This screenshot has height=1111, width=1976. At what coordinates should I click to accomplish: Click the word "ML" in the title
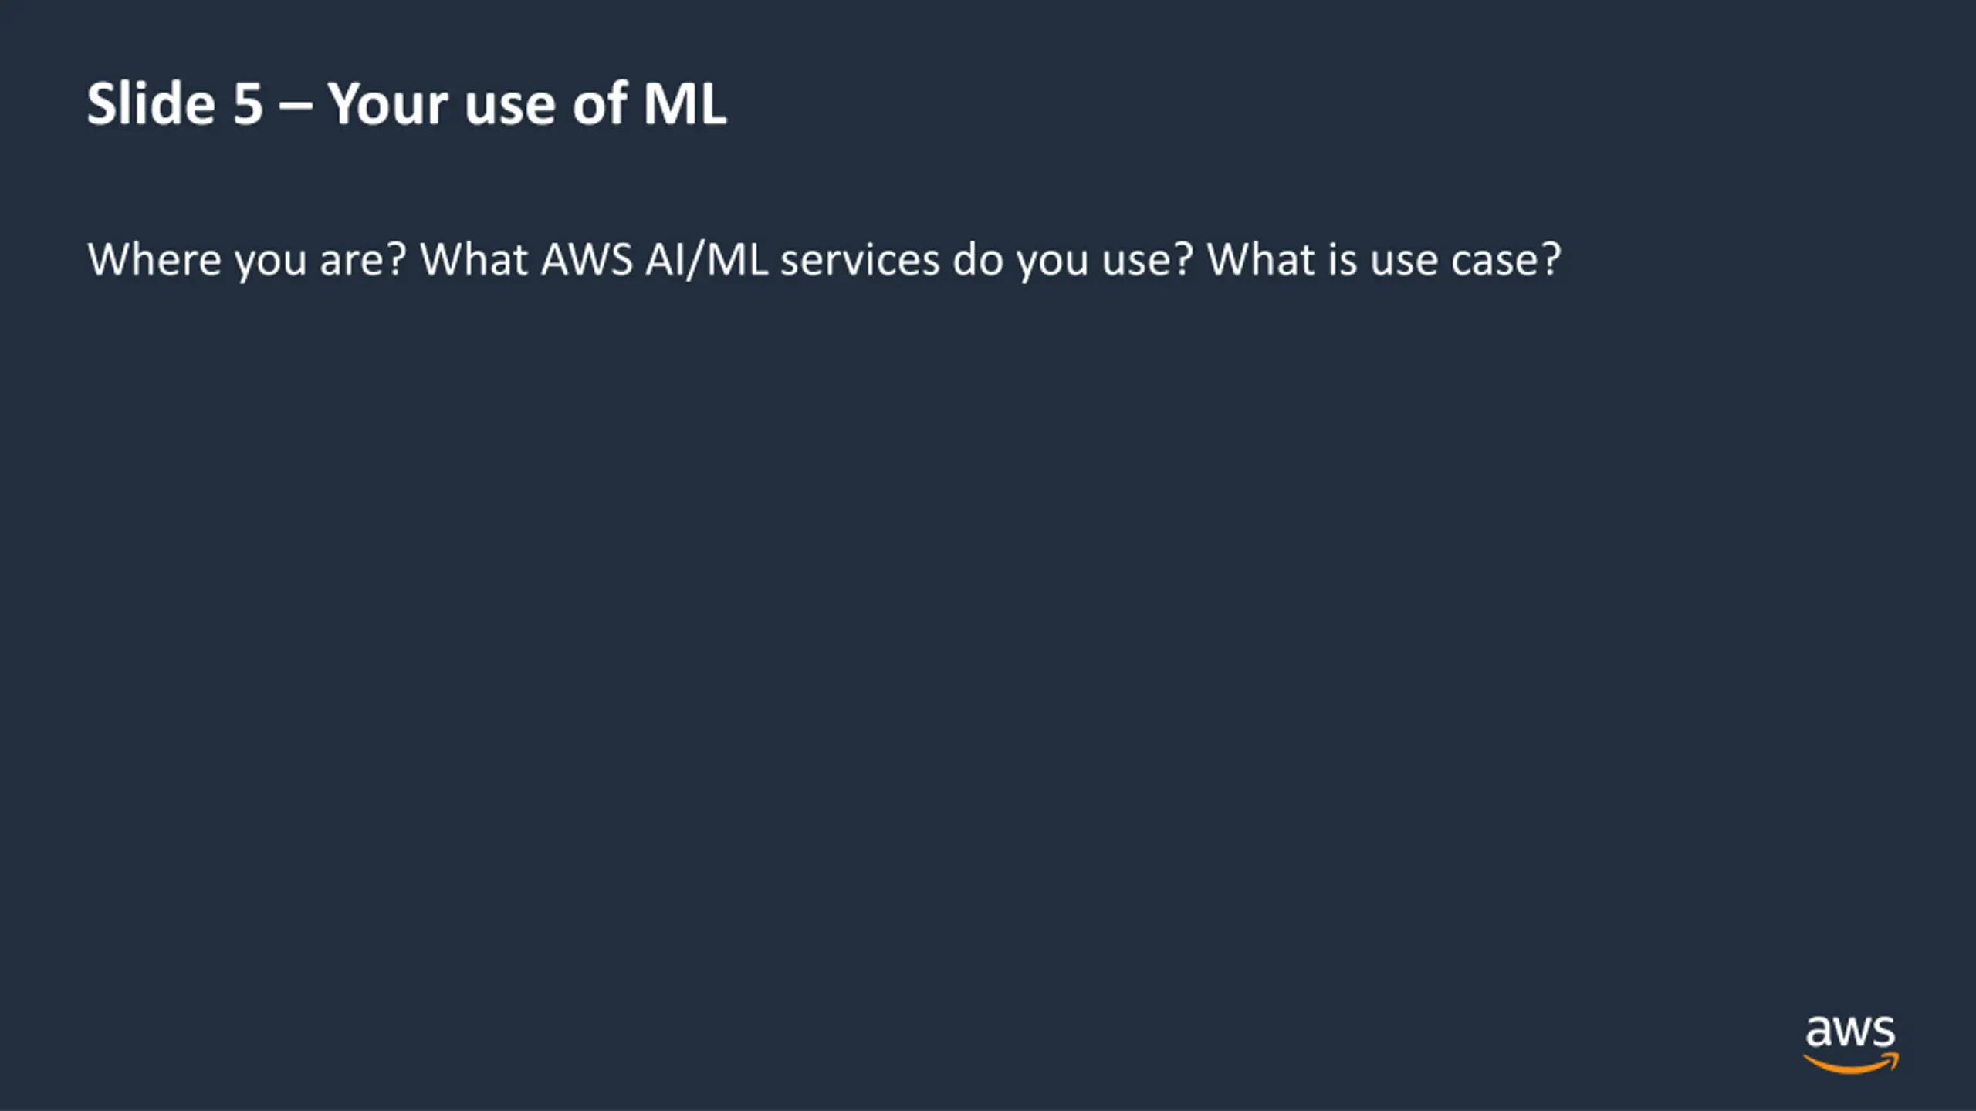pyautogui.click(x=685, y=103)
